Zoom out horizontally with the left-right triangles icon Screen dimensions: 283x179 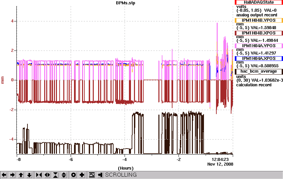[47, 175]
